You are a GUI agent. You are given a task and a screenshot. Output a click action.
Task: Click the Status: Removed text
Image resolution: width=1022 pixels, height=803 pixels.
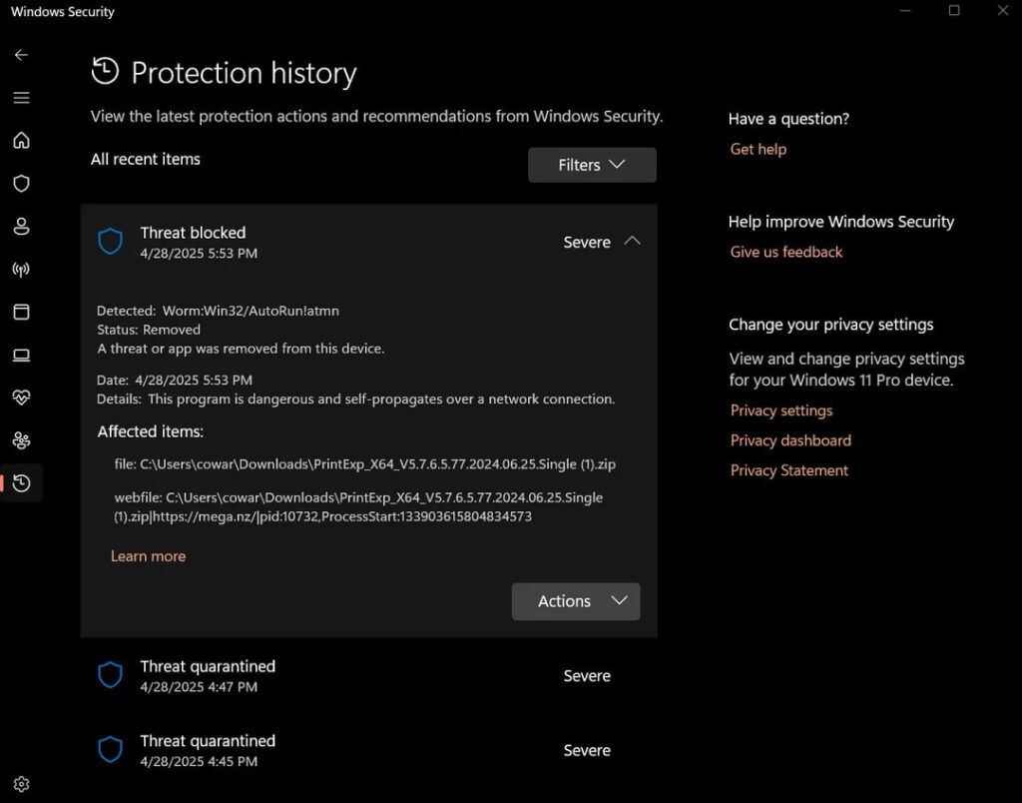click(149, 330)
